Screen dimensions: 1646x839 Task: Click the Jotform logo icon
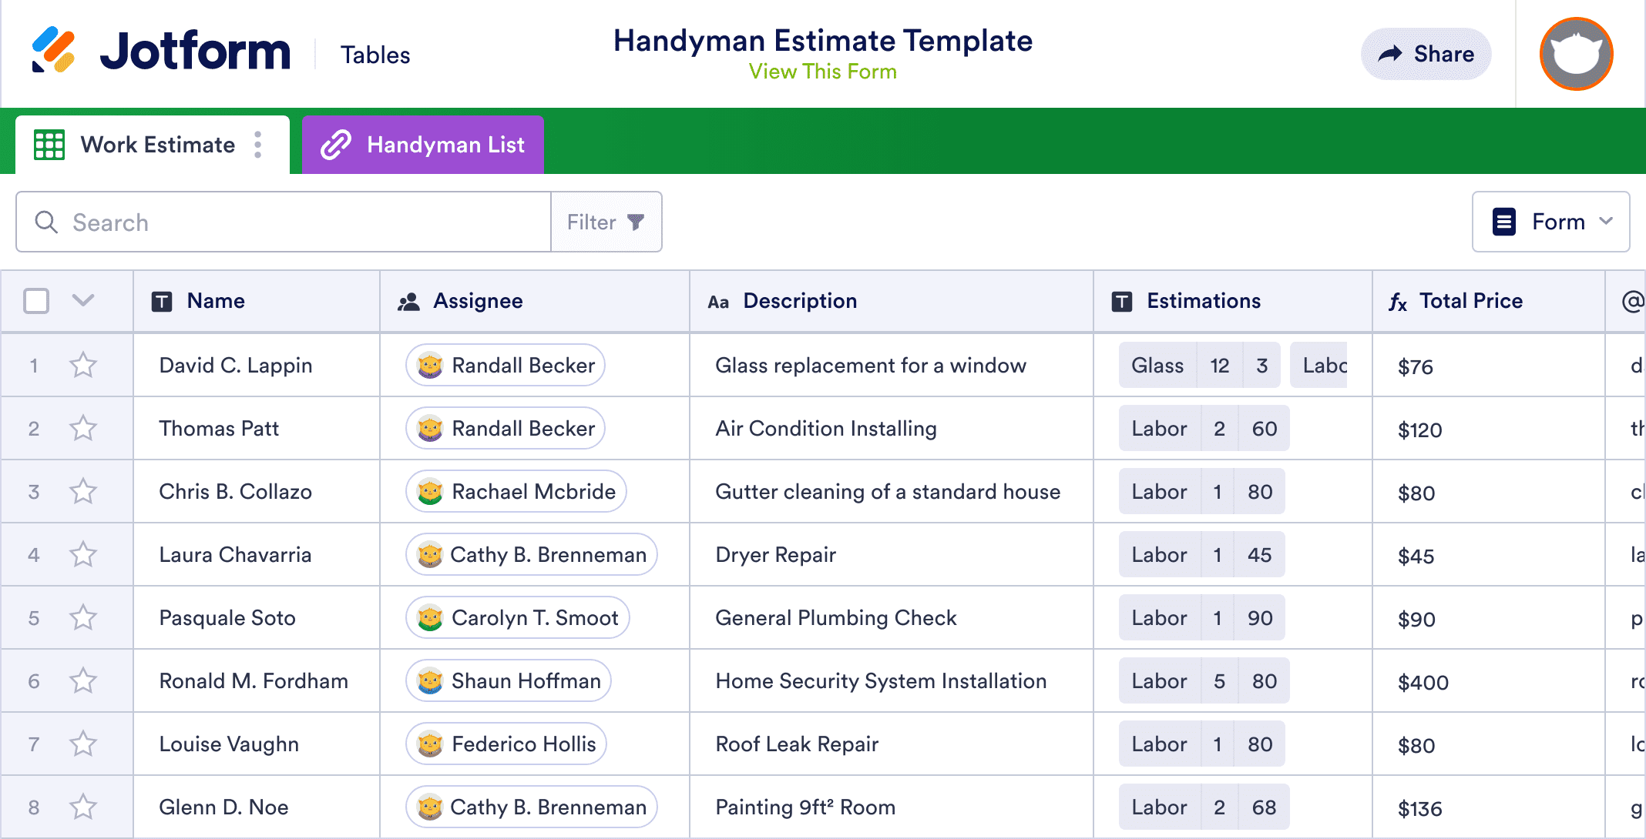click(53, 51)
